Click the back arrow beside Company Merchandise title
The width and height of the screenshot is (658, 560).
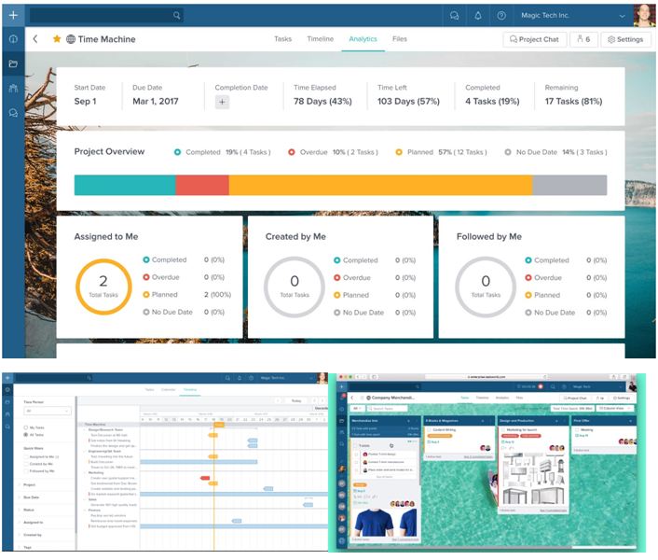pos(351,398)
